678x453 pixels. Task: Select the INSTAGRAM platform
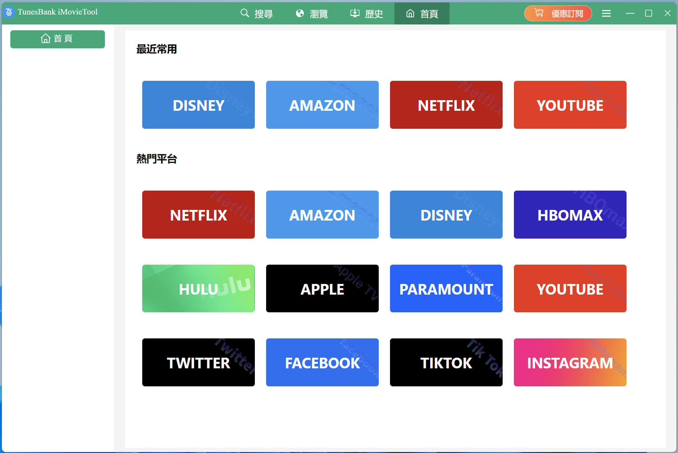click(570, 363)
